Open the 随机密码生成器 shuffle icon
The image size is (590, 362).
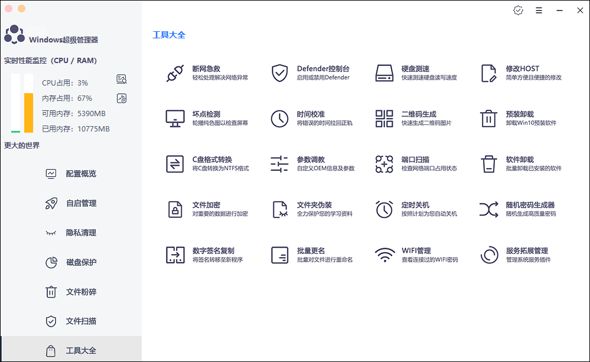pos(489,209)
